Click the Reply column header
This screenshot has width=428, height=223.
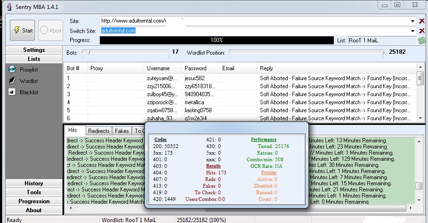pyautogui.click(x=337, y=68)
